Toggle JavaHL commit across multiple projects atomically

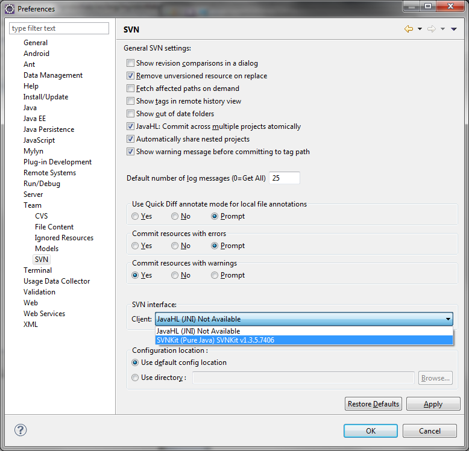(x=130, y=126)
